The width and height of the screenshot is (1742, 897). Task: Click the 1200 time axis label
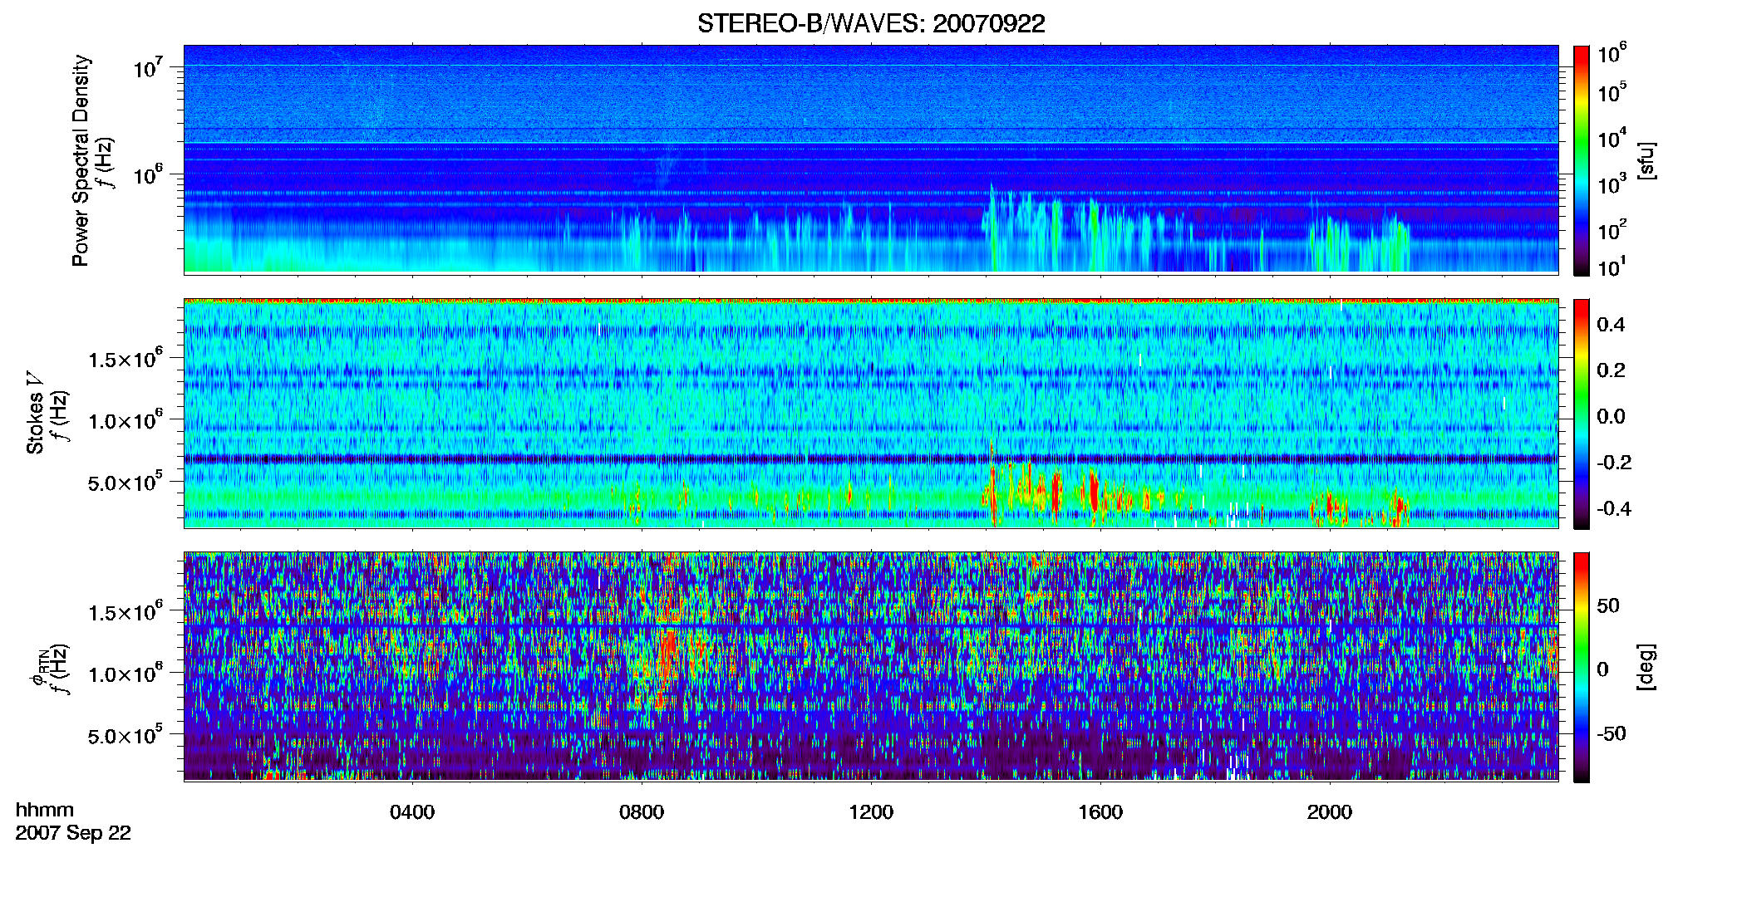pyautogui.click(x=871, y=812)
